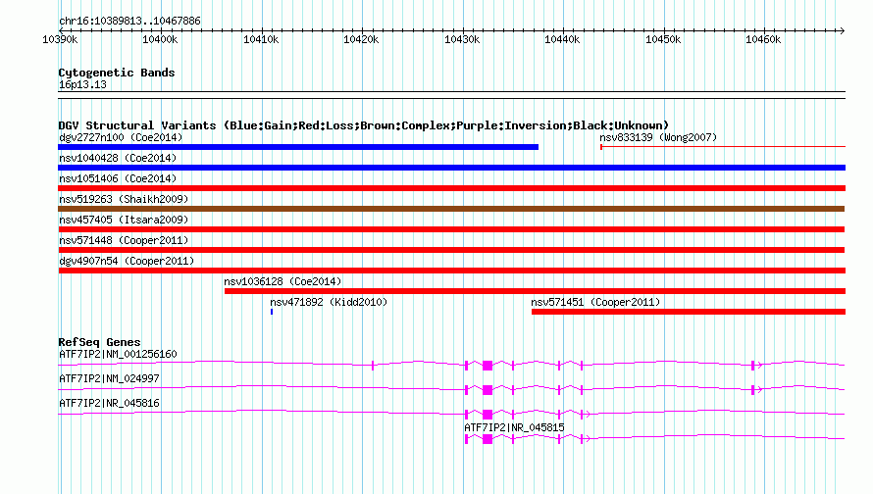This screenshot has height=494, width=873.
Task: Click the 10440k ruler tick label
Action: [562, 39]
